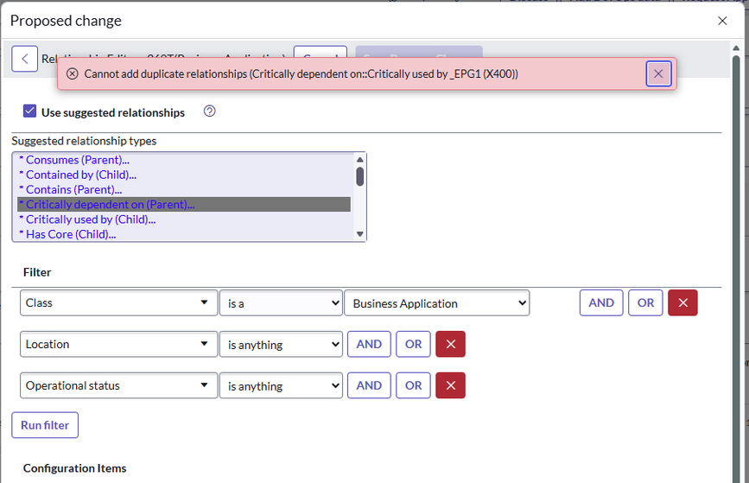Screen dimensions: 749x483
Task: Delete the Class filter row
Action: coord(682,303)
